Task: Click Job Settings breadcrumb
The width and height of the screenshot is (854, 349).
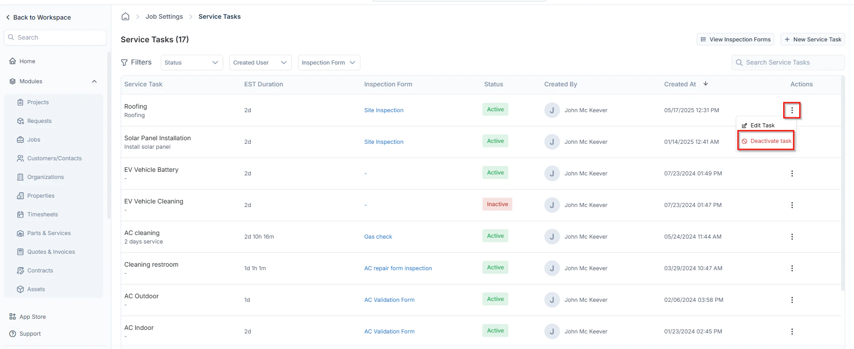Action: pos(164,16)
